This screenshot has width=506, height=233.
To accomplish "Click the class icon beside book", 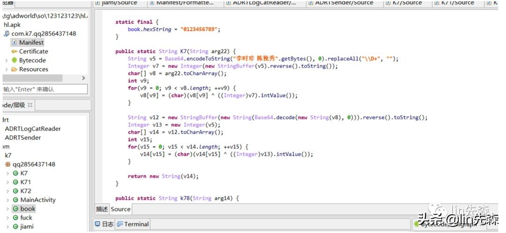I will [15, 209].
